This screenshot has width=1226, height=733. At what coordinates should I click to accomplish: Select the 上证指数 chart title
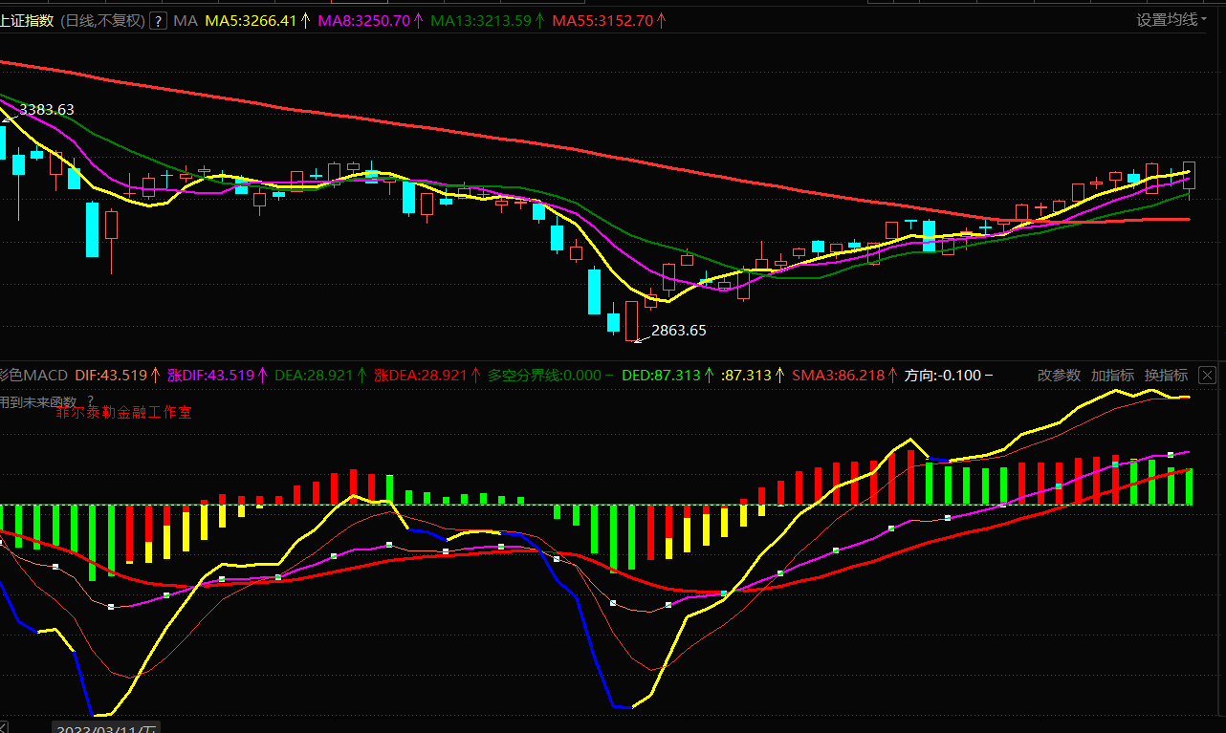(x=26, y=21)
